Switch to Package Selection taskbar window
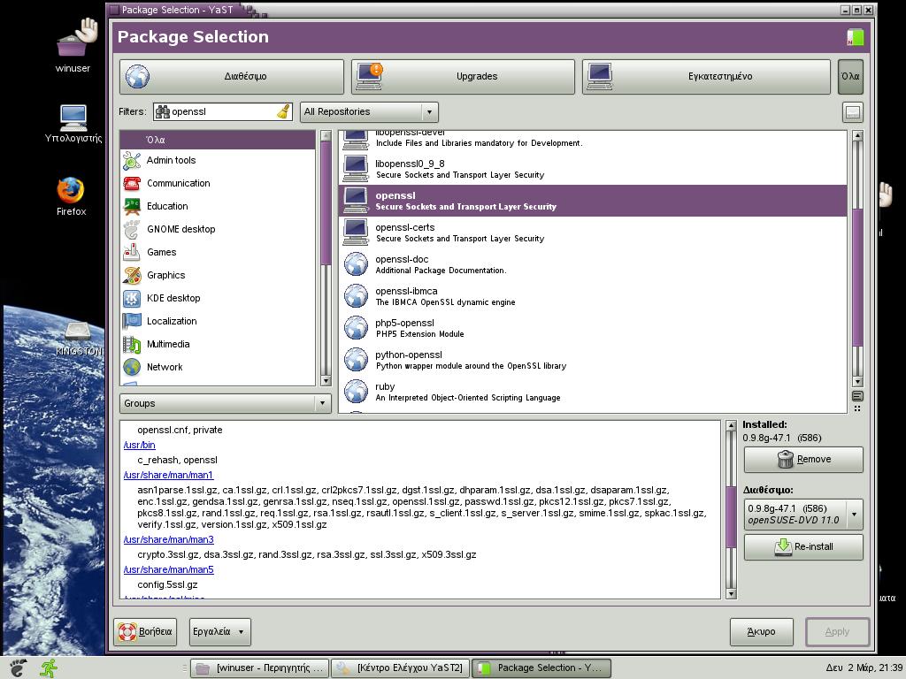 pos(541,668)
